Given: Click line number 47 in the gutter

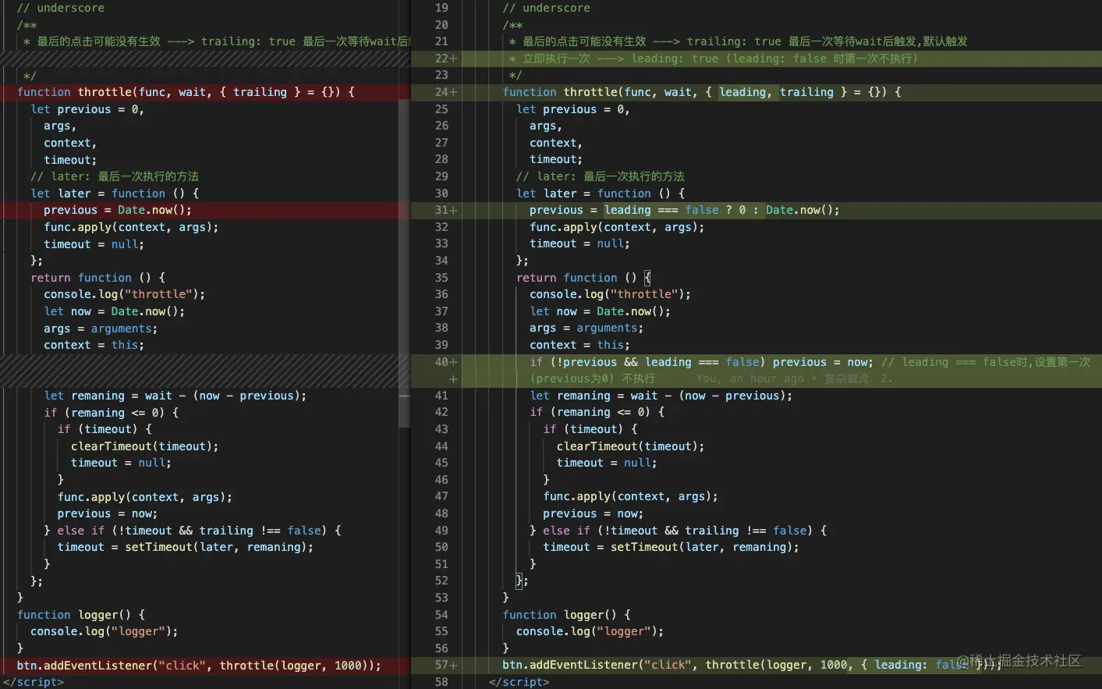Looking at the screenshot, I should [441, 496].
